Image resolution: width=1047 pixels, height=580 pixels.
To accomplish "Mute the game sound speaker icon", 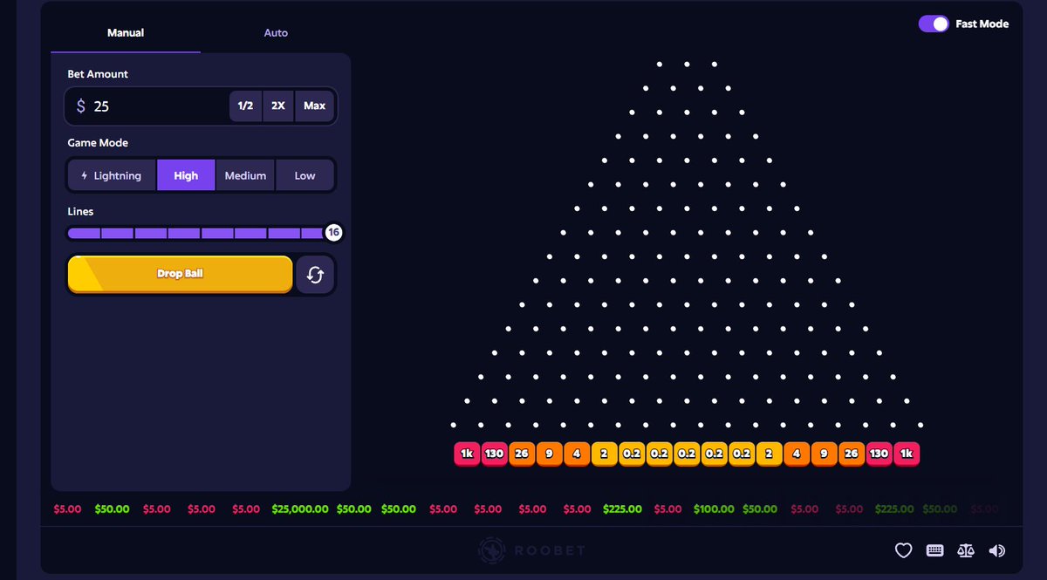I will pos(996,550).
